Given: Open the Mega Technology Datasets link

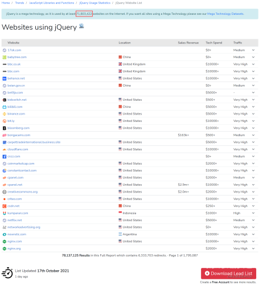Looking at the screenshot, I should [225, 14].
